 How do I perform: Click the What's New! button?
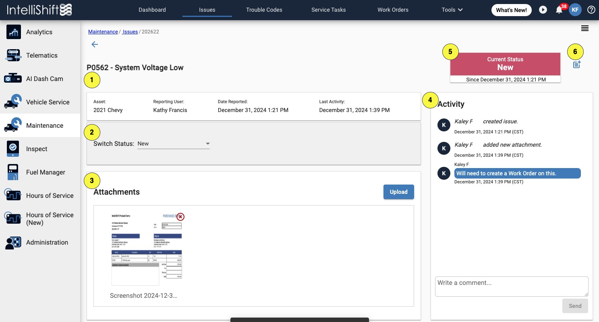click(x=511, y=10)
